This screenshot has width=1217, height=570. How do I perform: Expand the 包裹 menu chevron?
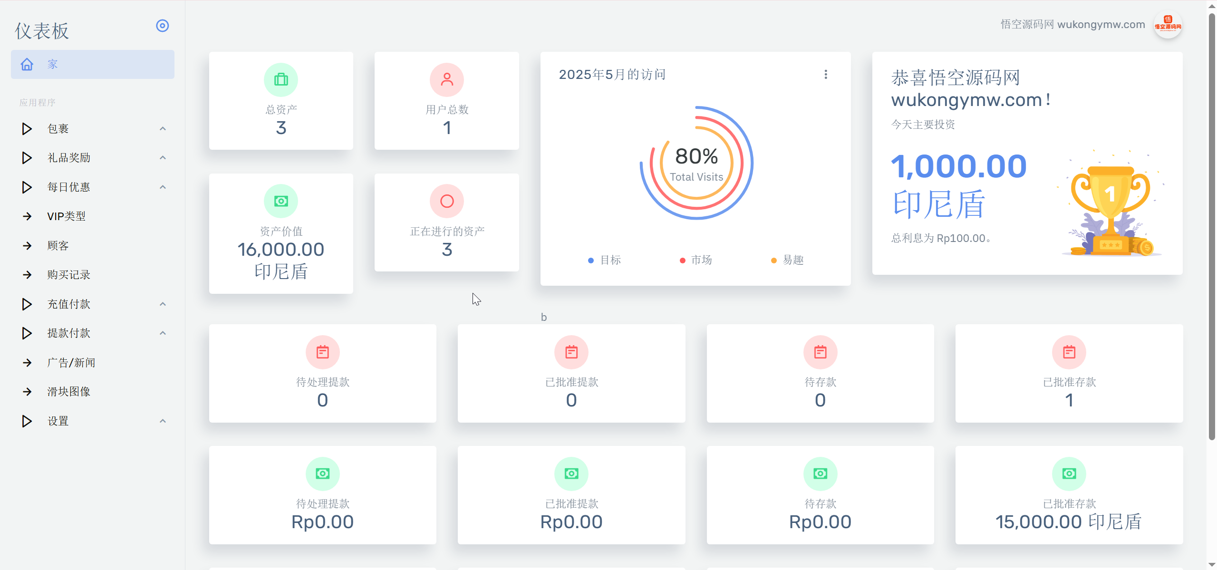point(163,129)
